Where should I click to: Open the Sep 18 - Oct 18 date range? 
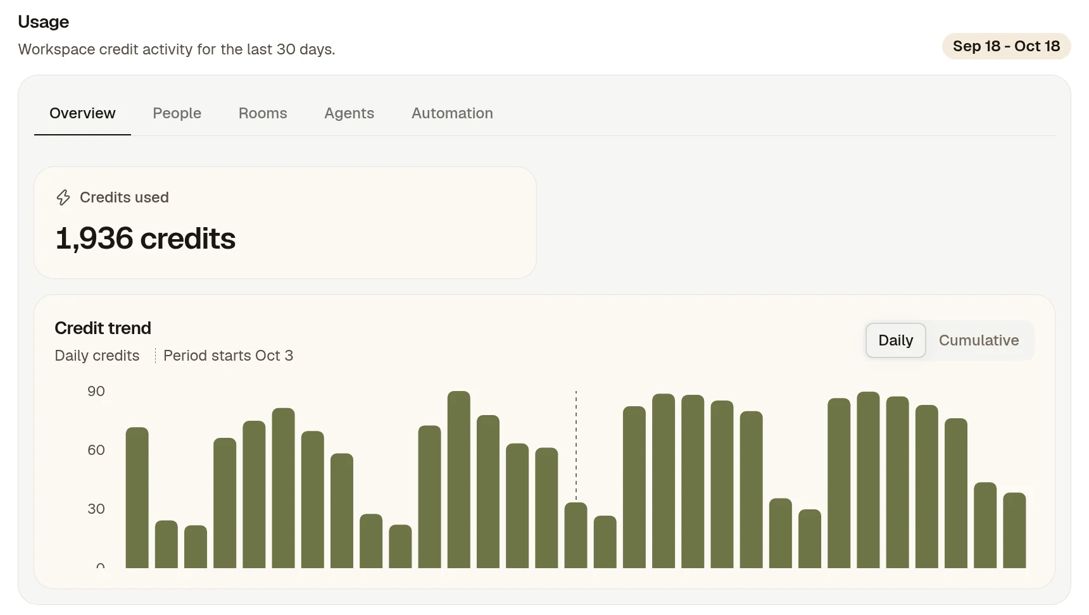[1006, 46]
